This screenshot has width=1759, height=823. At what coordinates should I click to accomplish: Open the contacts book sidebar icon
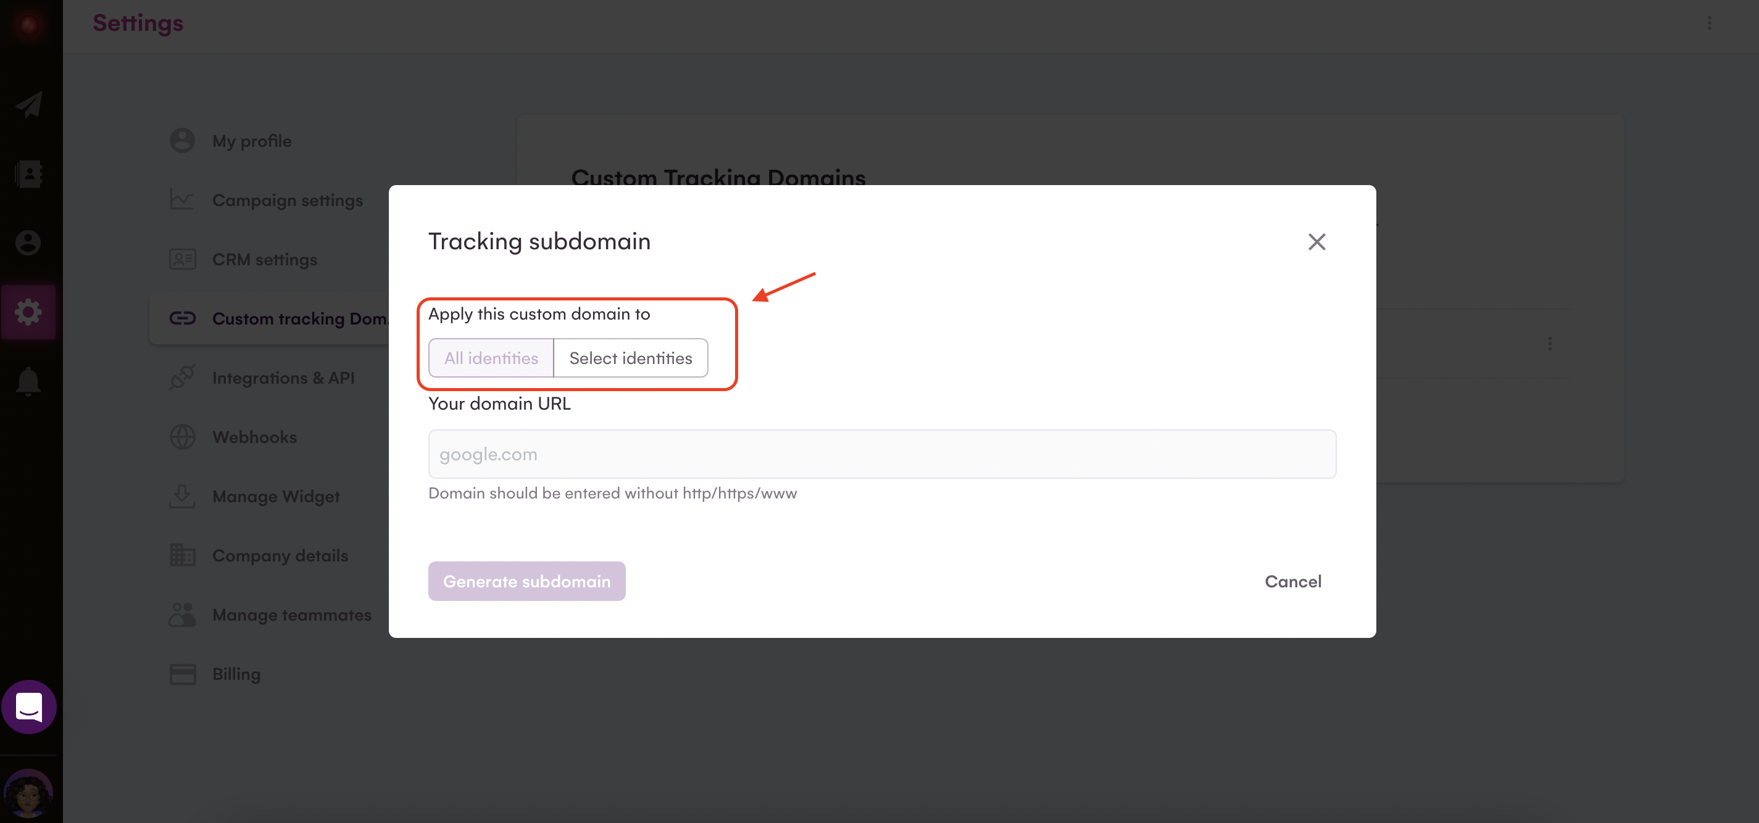tap(28, 173)
